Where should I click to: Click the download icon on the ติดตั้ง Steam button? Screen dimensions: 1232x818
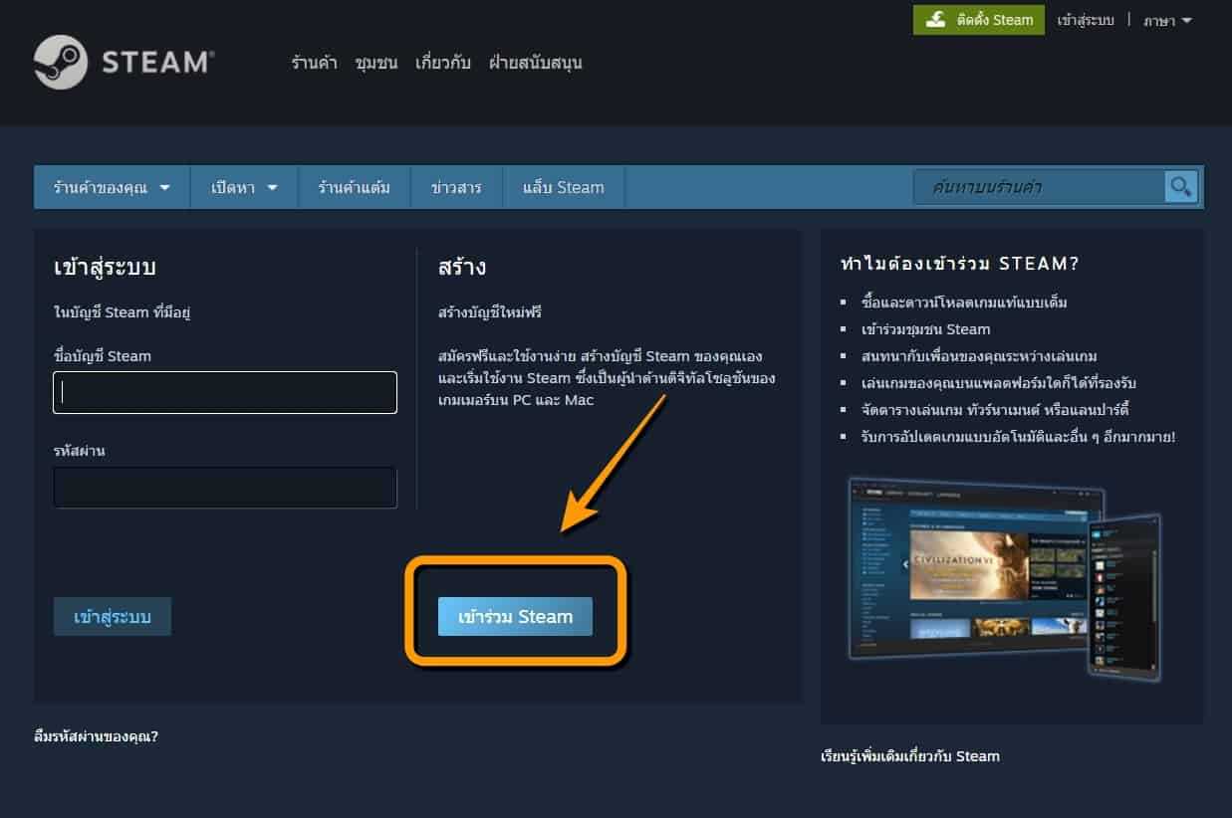tap(937, 19)
